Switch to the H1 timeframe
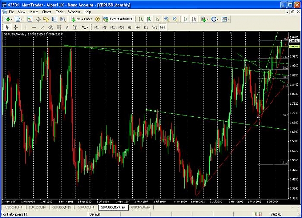Image resolution: width=302 pixels, height=218 pixels. point(129,28)
